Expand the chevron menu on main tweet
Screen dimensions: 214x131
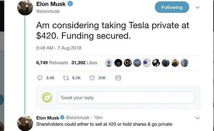198,7
